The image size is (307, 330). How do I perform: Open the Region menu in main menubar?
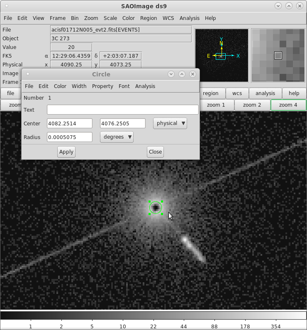[149, 18]
